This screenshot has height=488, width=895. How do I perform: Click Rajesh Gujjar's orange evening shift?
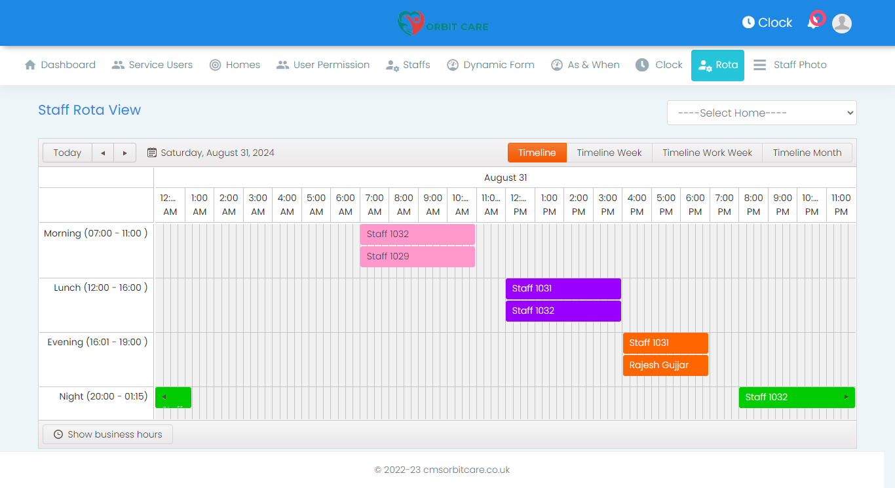(x=665, y=366)
